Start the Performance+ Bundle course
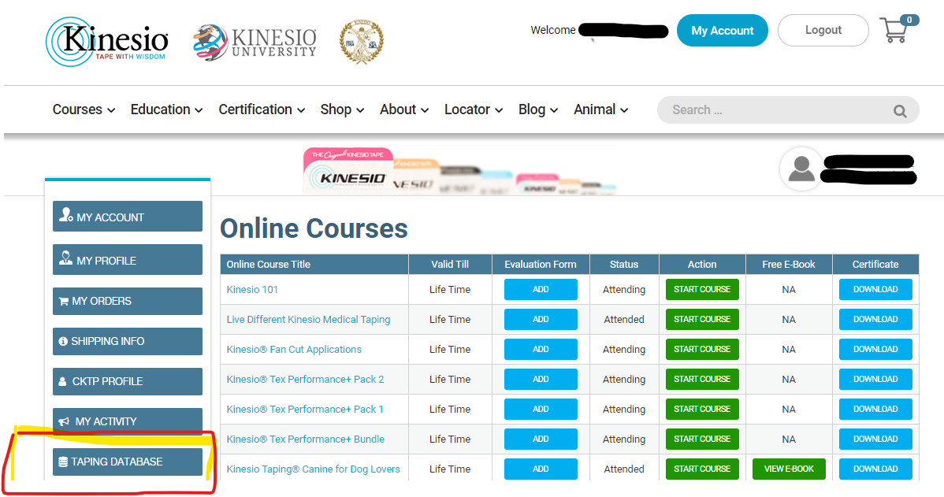Image resolution: width=944 pixels, height=497 pixels. tap(702, 440)
